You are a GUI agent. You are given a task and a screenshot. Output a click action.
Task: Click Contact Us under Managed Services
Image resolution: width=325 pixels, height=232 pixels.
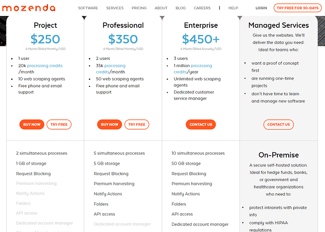[x=278, y=124]
